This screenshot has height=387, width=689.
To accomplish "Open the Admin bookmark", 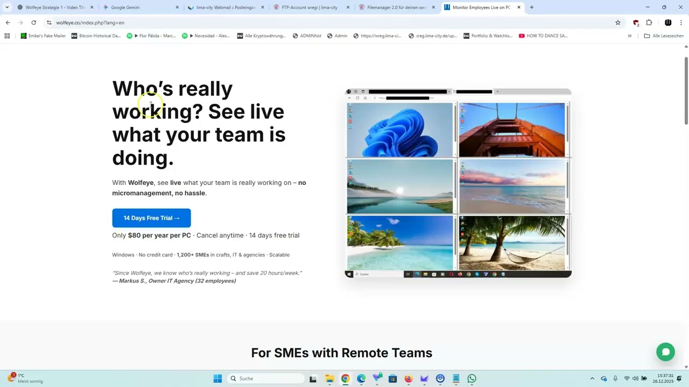I will [337, 36].
